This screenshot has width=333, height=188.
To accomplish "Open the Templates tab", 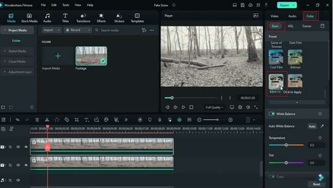I will (x=137, y=18).
